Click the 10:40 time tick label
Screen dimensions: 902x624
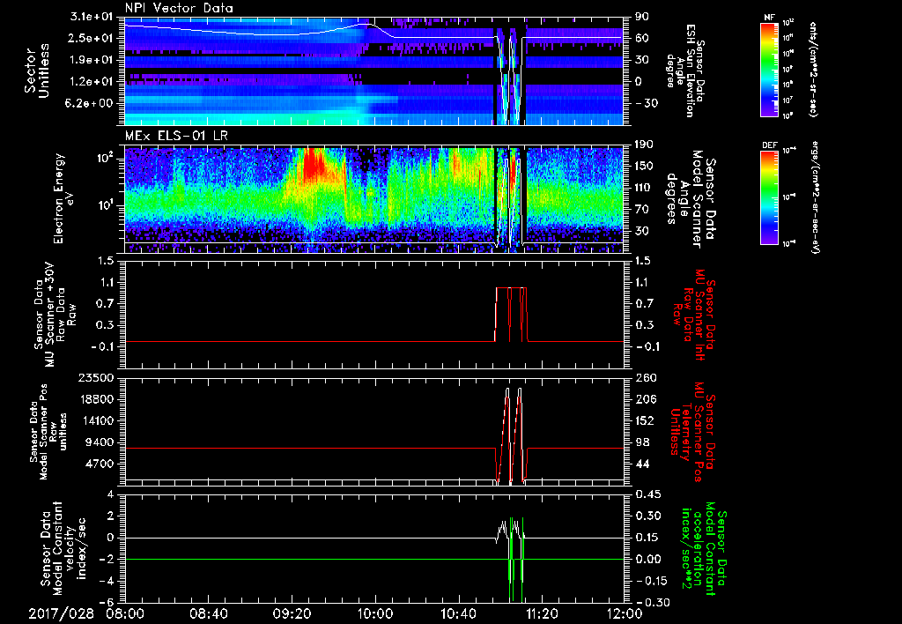tap(458, 613)
